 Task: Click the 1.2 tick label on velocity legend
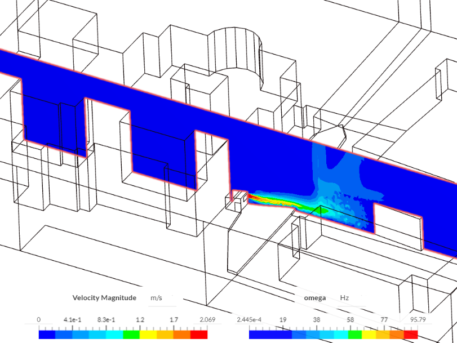pyautogui.click(x=139, y=318)
